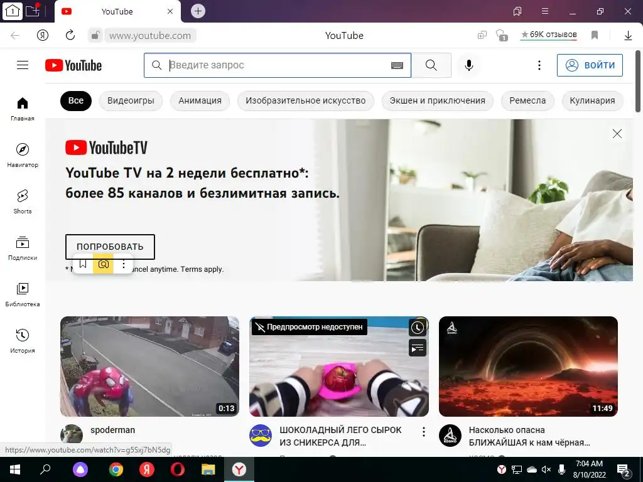Toggle the muted volume tray icon

546,469
